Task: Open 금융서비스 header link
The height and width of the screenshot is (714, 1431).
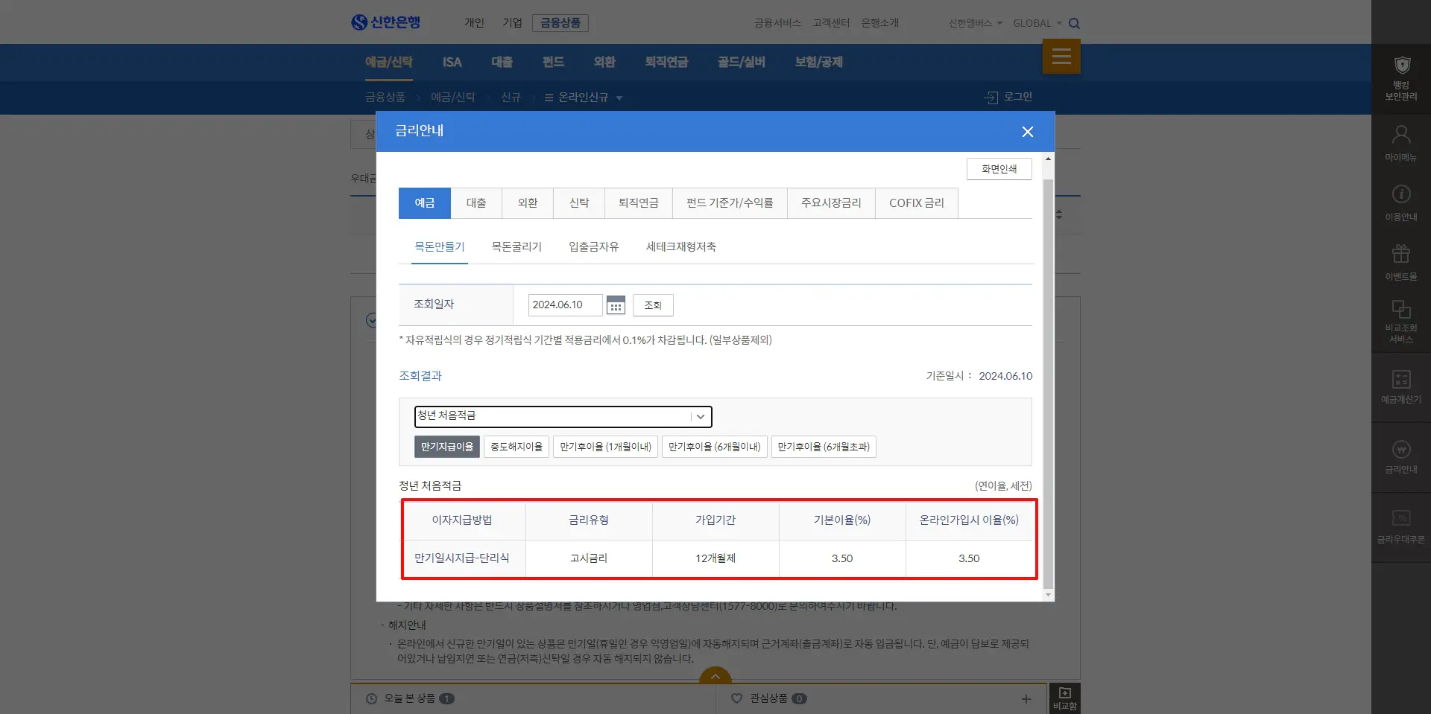Action: 777,23
